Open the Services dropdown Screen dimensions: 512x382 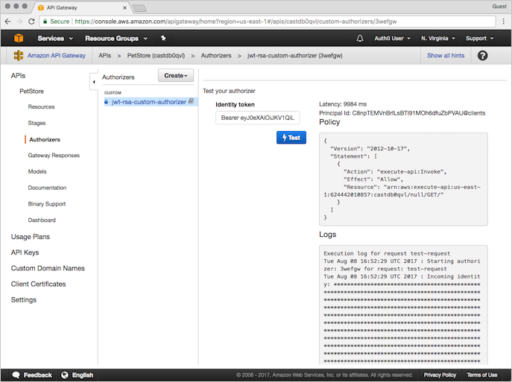point(55,39)
